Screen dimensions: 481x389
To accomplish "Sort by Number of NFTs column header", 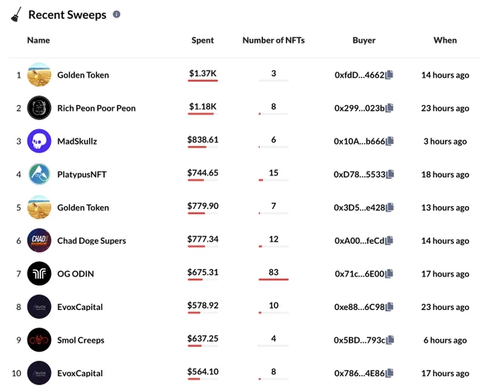I will coord(273,40).
